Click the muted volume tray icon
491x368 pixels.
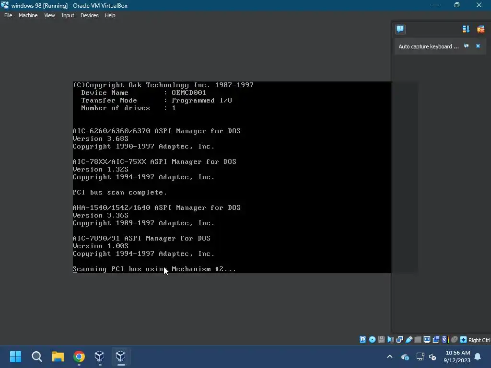433,356
